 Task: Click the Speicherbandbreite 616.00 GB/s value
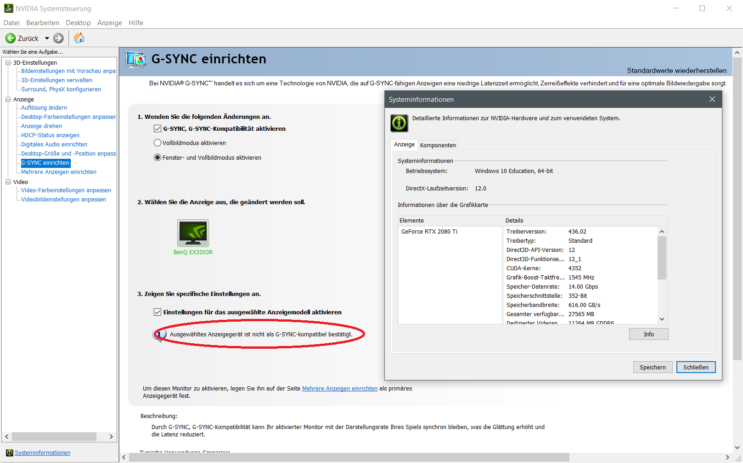(x=585, y=305)
